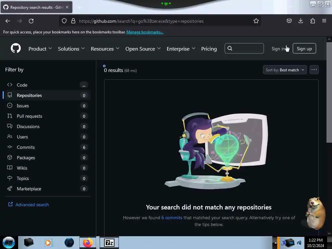Click the GitHub Octocat logo

coord(16,48)
